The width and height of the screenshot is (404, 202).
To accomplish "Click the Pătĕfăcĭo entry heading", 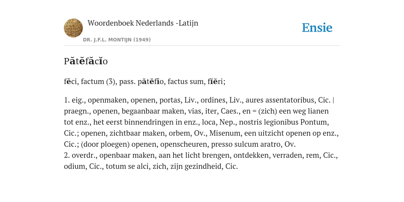I will [86, 61].
